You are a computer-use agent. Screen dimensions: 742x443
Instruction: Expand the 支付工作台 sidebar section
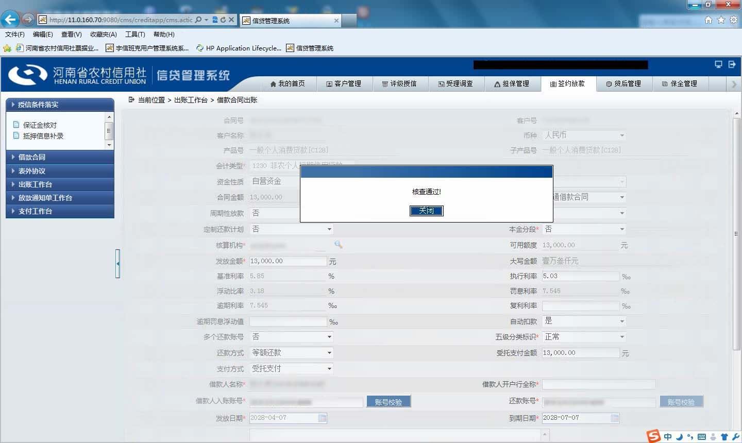coord(60,211)
